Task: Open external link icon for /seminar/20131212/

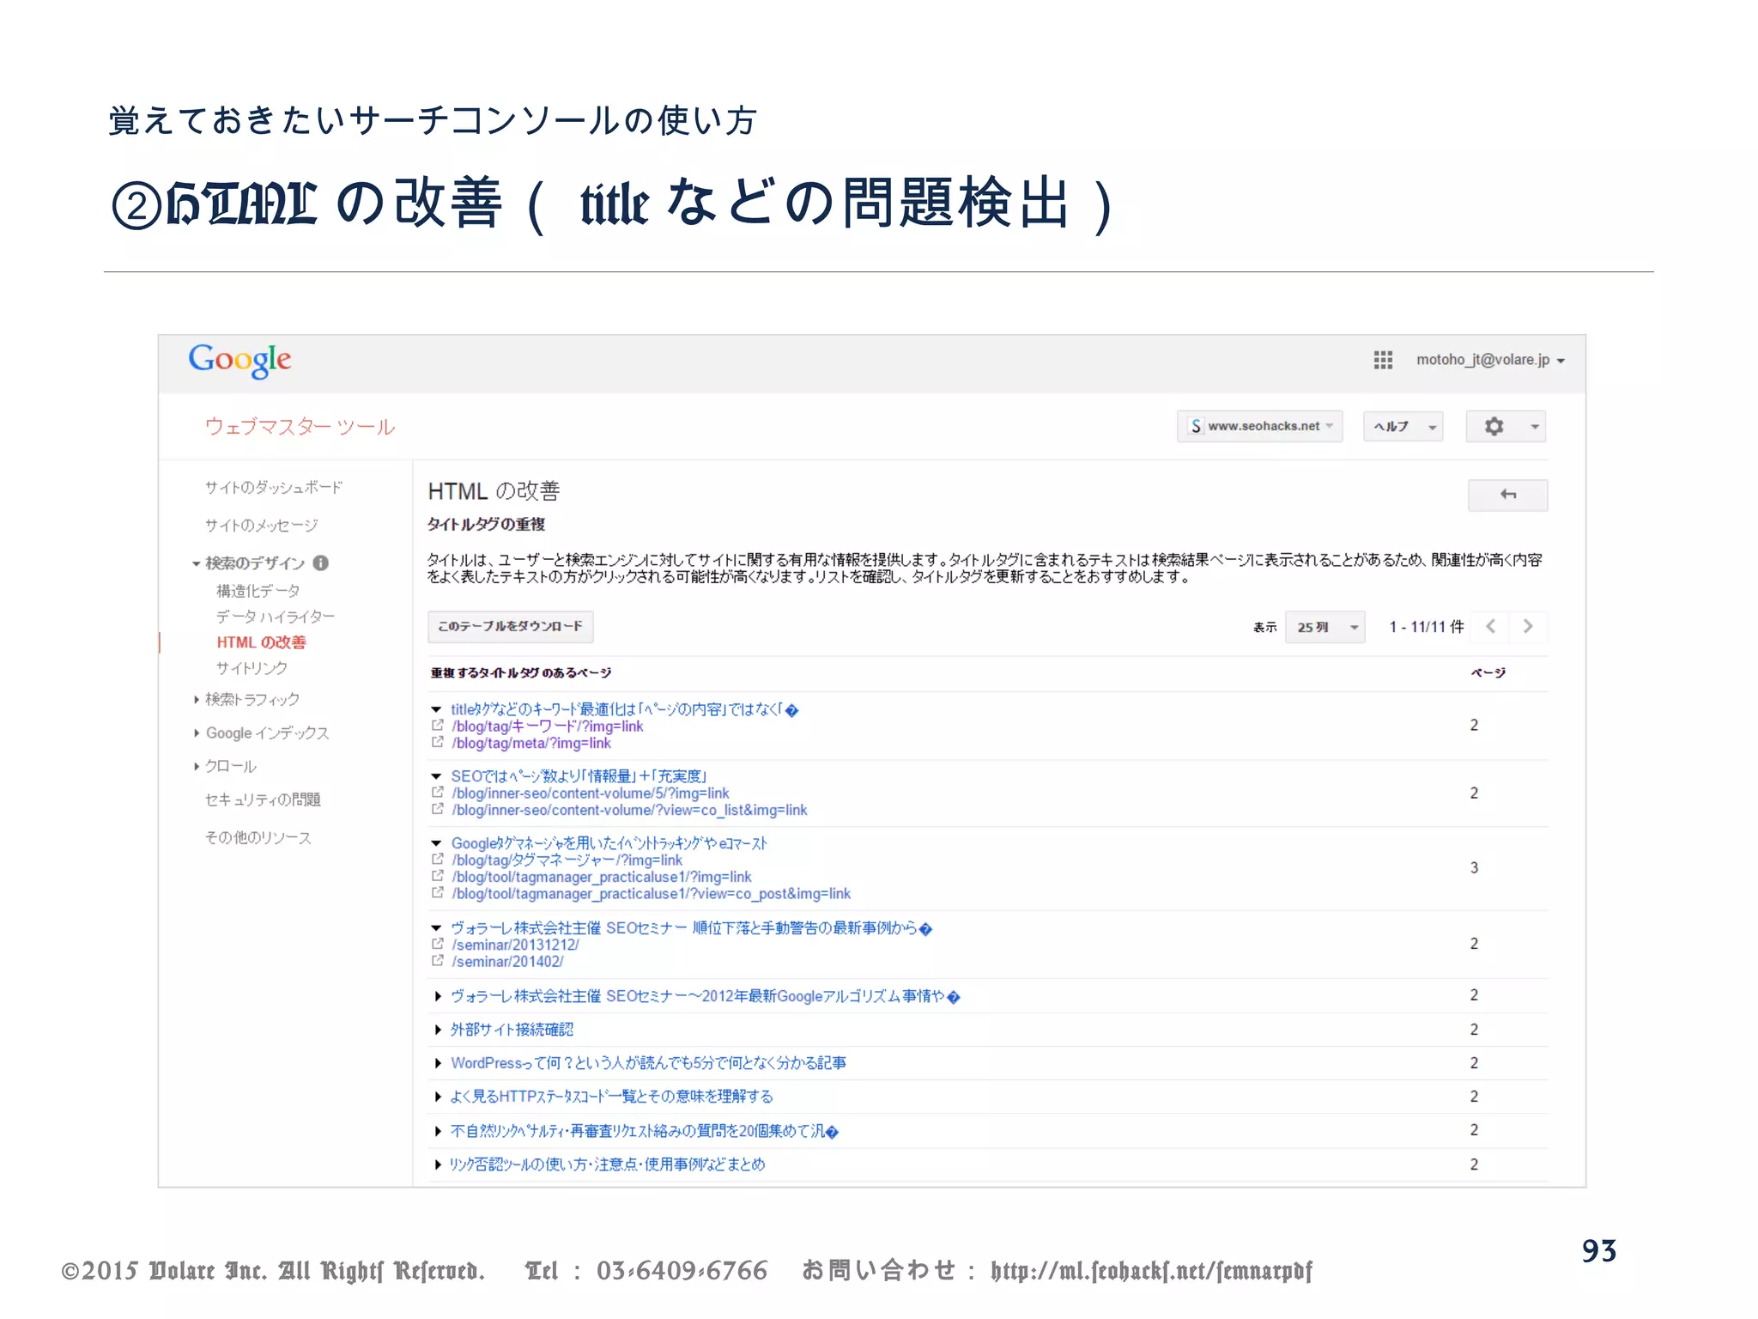Action: [x=437, y=944]
